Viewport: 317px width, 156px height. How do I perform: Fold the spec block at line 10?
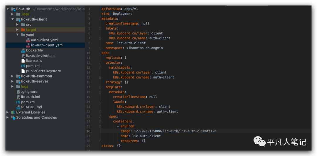(x=100, y=53)
